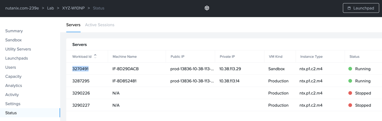Switch to the Active Sessions tab

[x=100, y=25]
